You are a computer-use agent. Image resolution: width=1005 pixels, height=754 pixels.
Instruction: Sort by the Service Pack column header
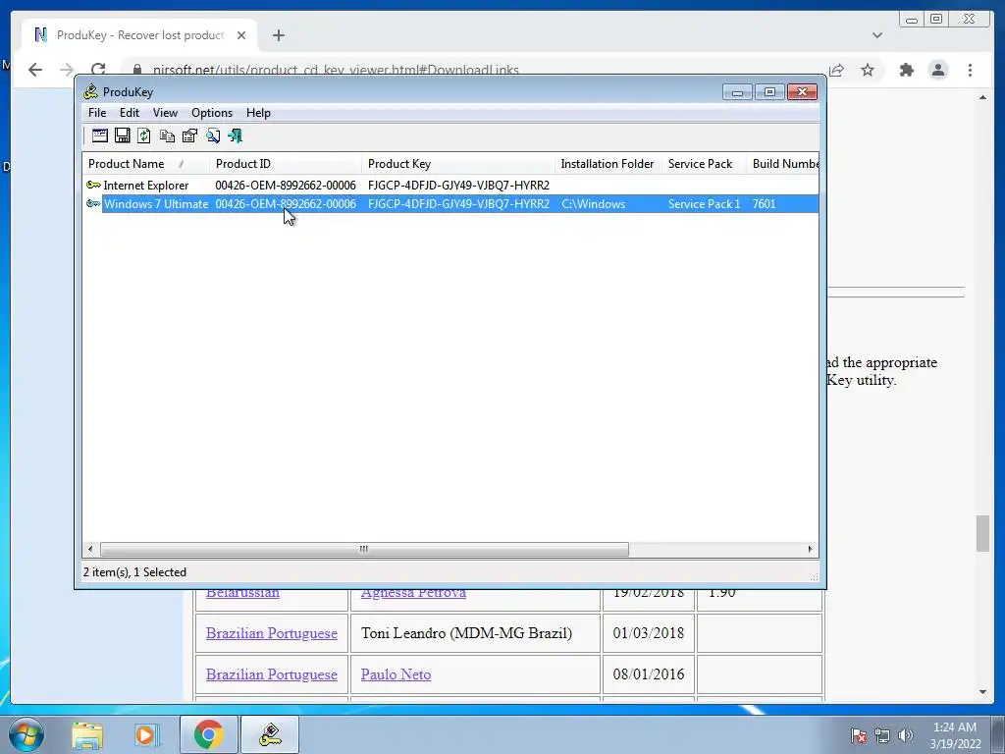704,164
